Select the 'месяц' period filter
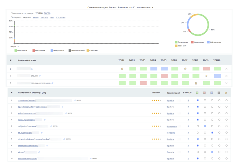This screenshot has height=166, width=235. click(35, 17)
